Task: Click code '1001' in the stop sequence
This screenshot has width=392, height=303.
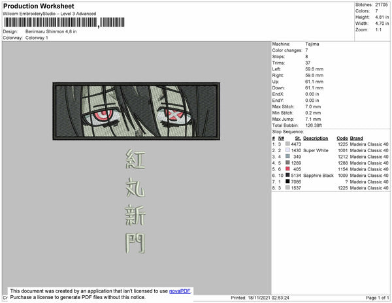Action: click(343, 150)
